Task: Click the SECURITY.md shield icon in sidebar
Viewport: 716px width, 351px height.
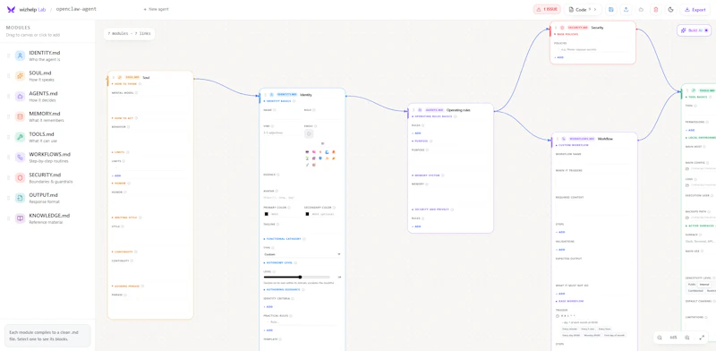Action: click(x=20, y=178)
